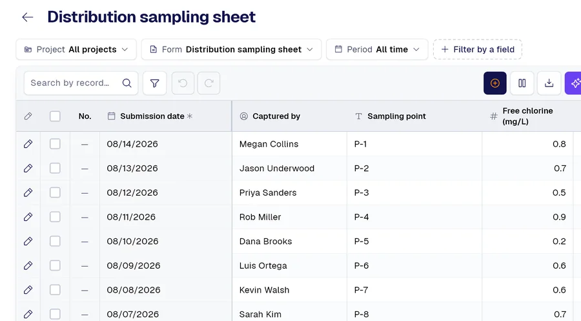
Task: Click the undo arrow button
Action: point(183,83)
